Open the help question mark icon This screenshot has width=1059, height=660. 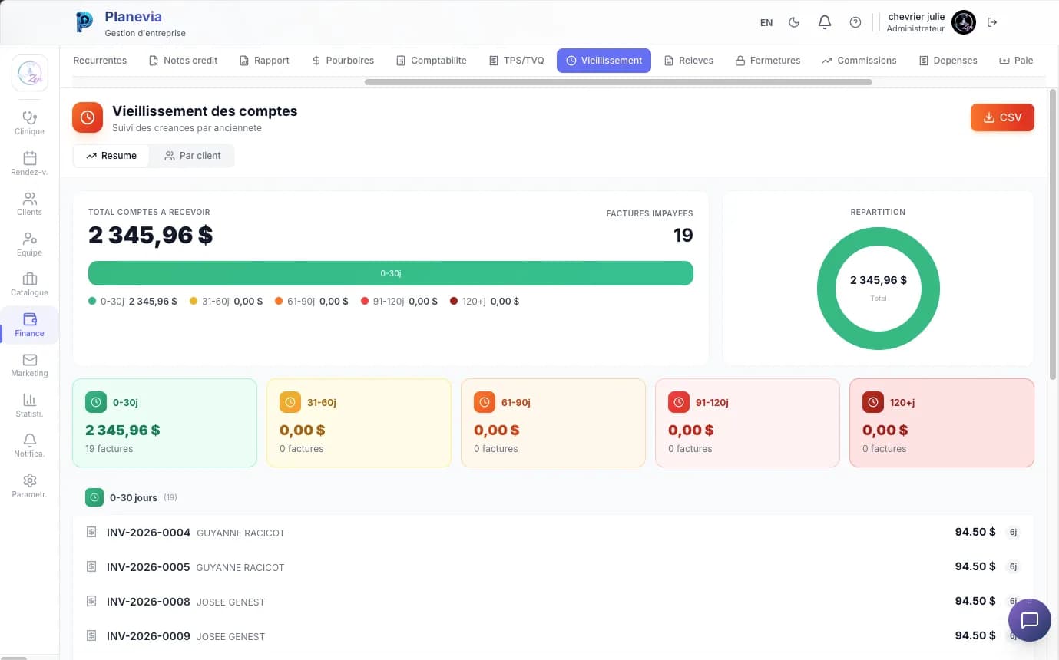[855, 22]
